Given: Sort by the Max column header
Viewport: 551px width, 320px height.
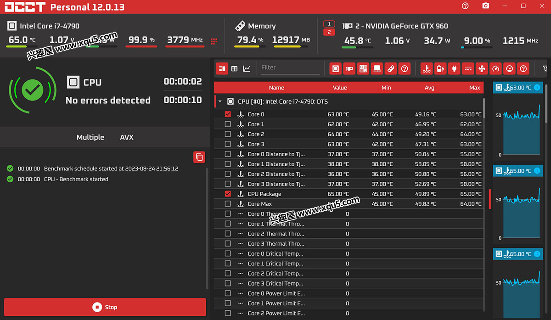Looking at the screenshot, I should coord(475,88).
